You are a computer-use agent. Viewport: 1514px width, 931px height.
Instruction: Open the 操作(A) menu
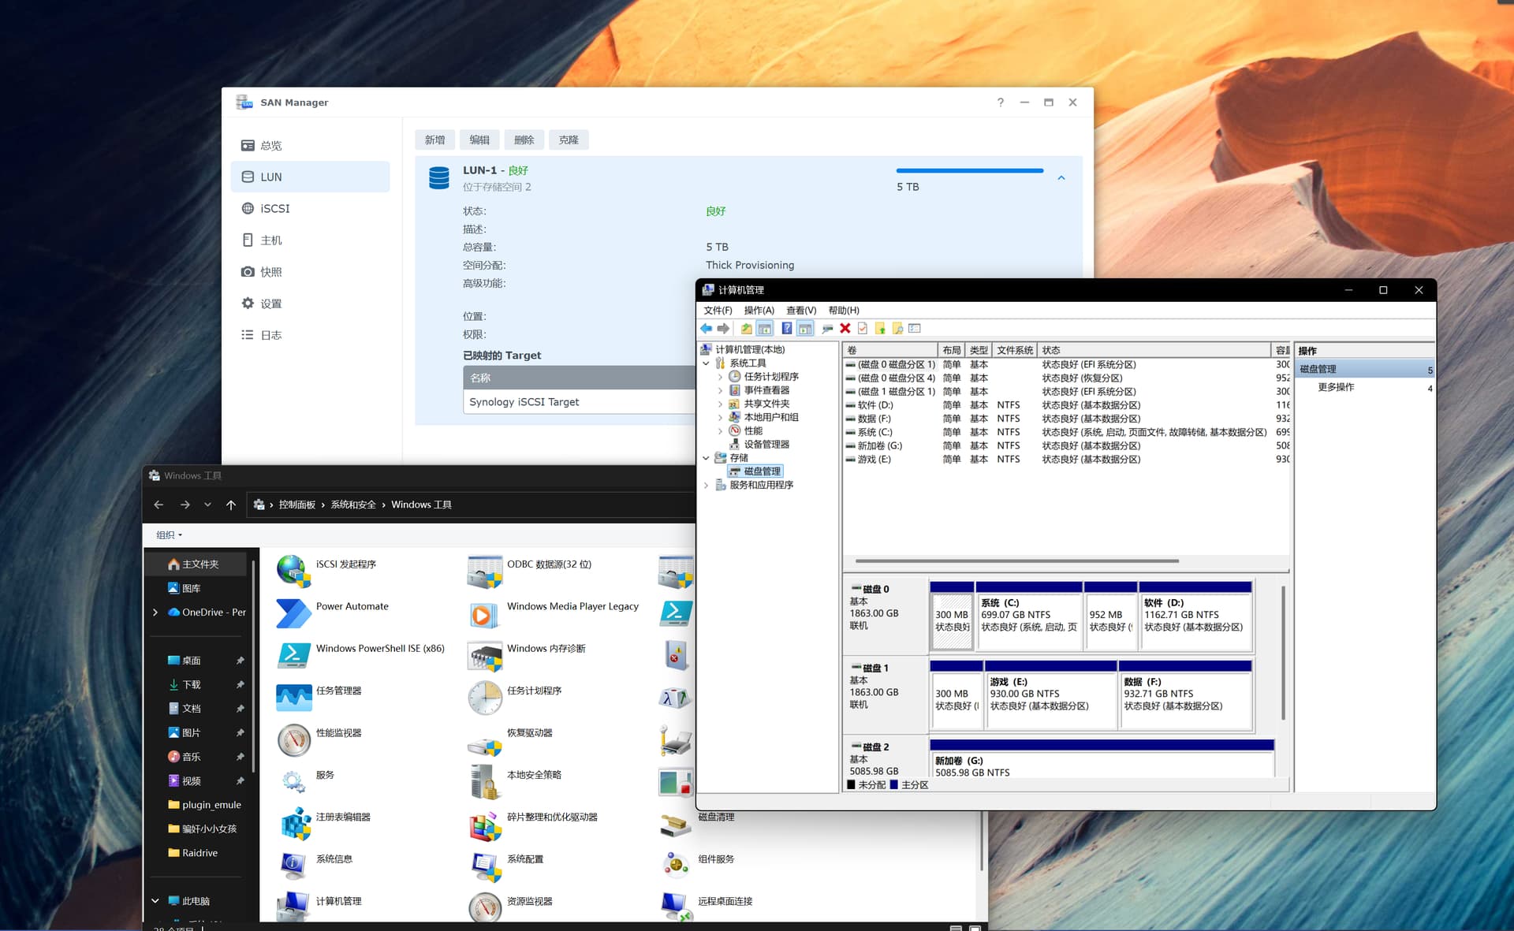(x=759, y=311)
